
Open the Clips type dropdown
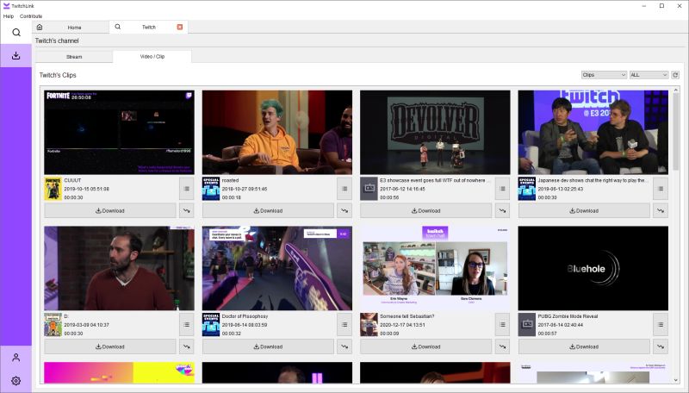(x=604, y=75)
